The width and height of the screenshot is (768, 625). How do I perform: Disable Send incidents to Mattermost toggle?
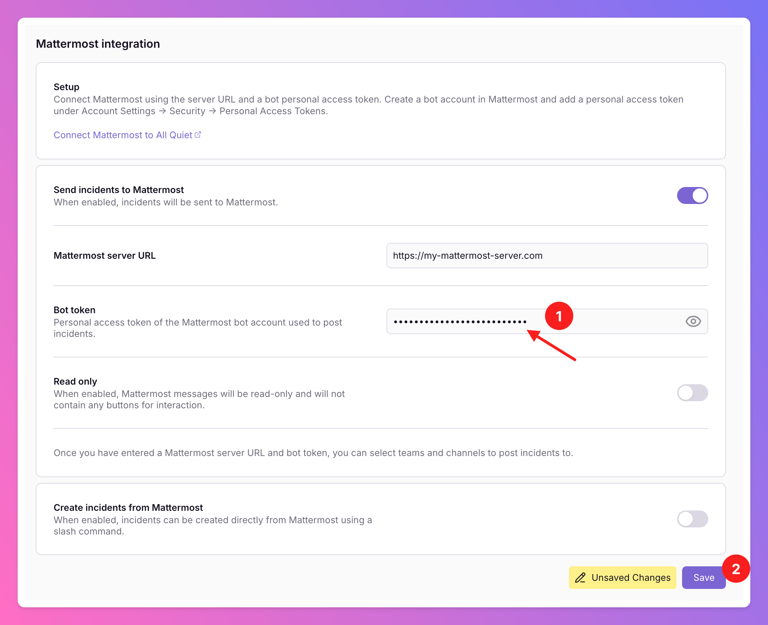(x=692, y=195)
